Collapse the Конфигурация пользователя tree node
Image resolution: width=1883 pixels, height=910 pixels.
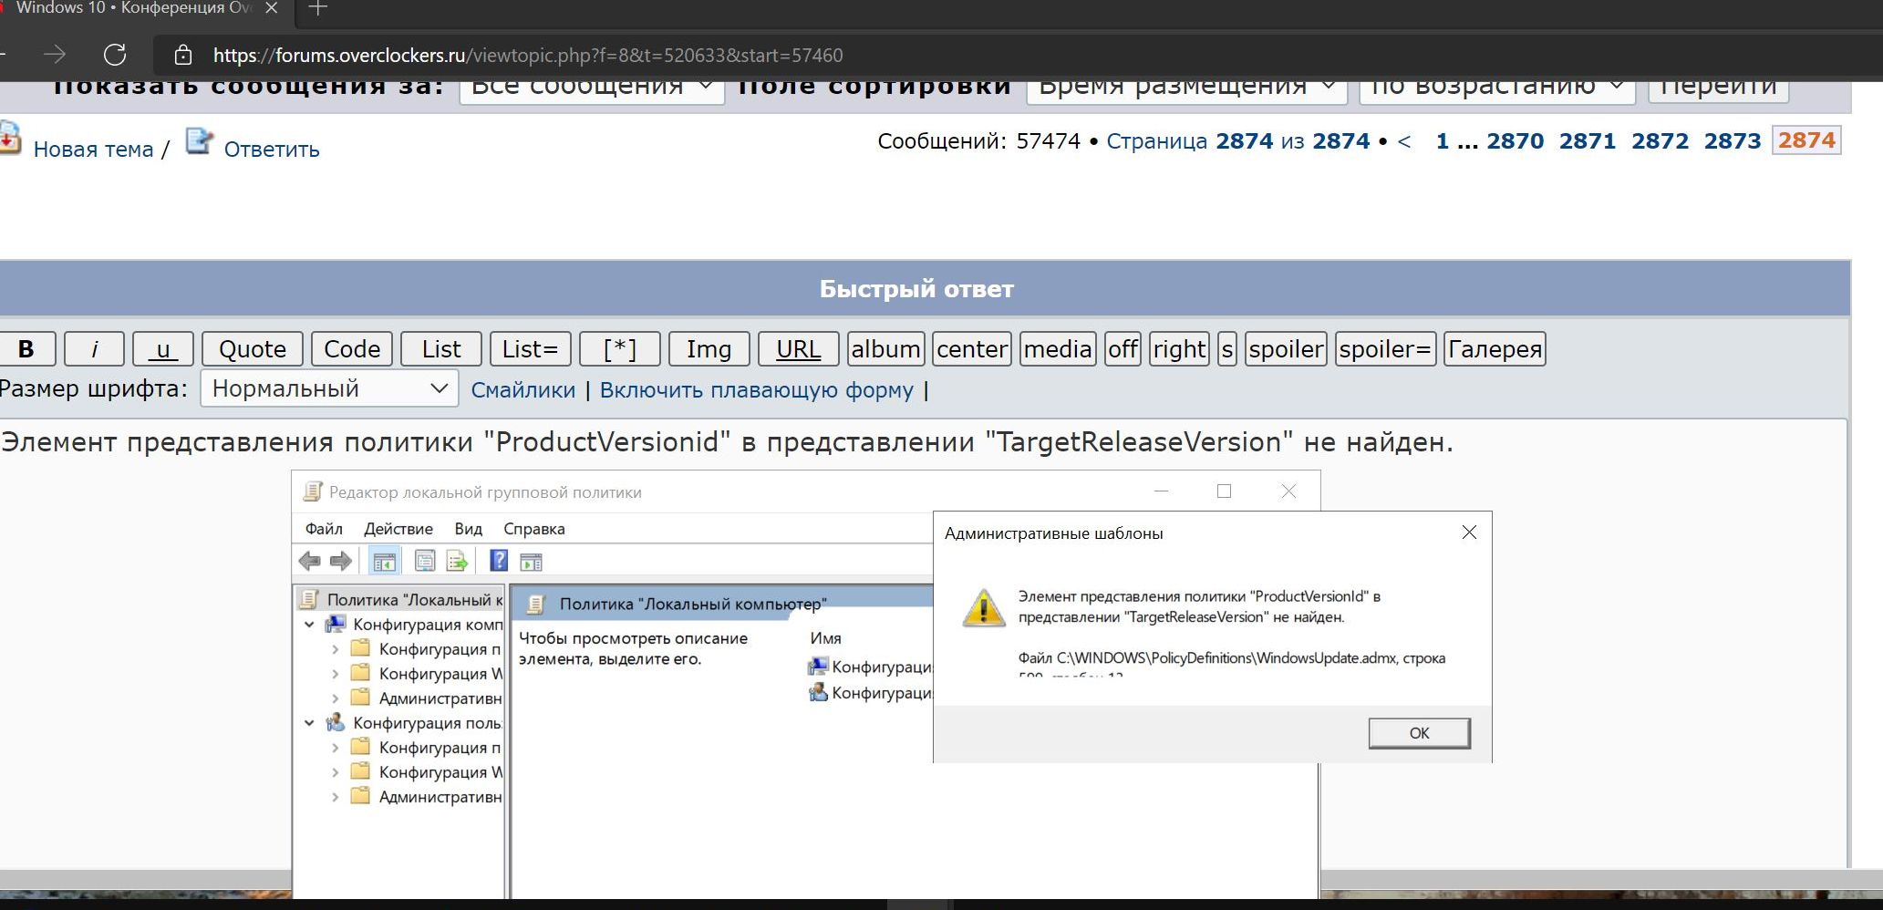click(x=309, y=723)
